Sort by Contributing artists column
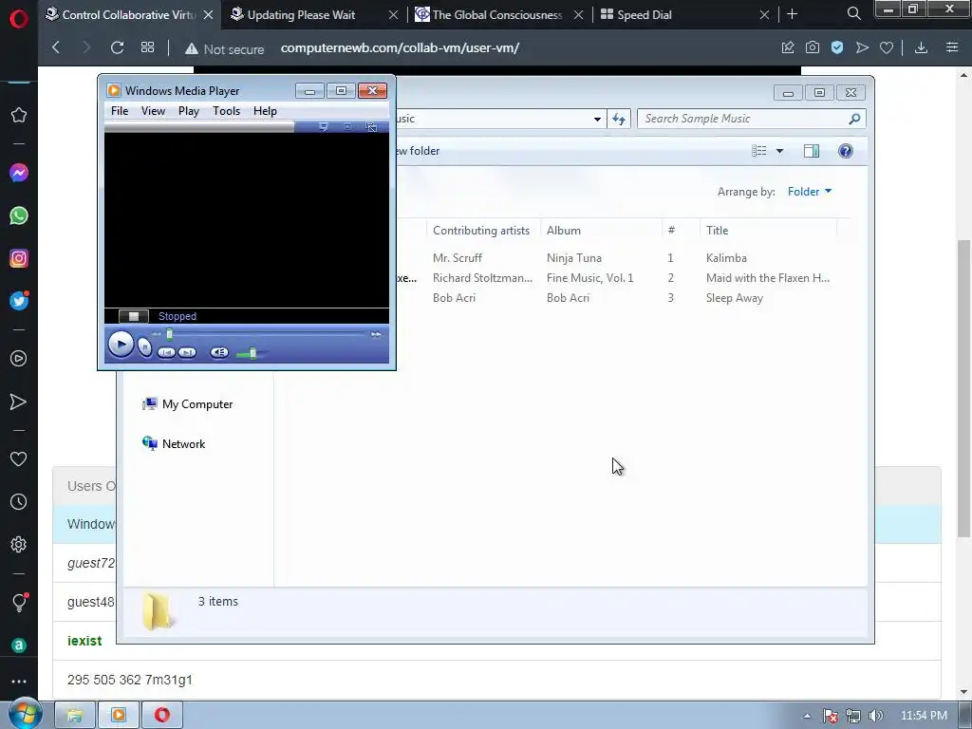The width and height of the screenshot is (972, 729). click(x=483, y=231)
